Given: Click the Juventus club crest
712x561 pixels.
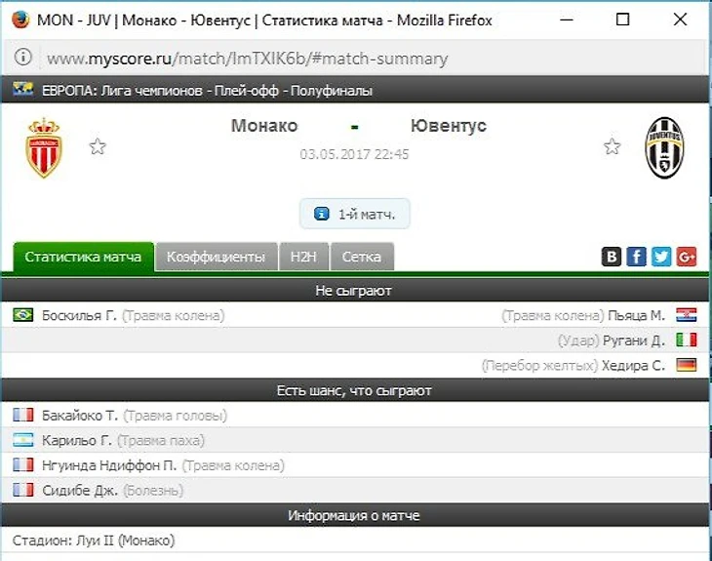Looking at the screenshot, I should coord(664,147).
